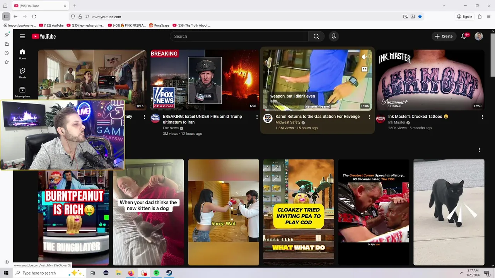Open Ink Master's Crooked Tattoos title
This screenshot has height=278, width=495.
(x=418, y=117)
